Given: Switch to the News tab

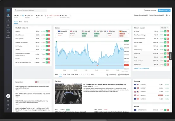Looking at the screenshot, I should tap(21, 22).
